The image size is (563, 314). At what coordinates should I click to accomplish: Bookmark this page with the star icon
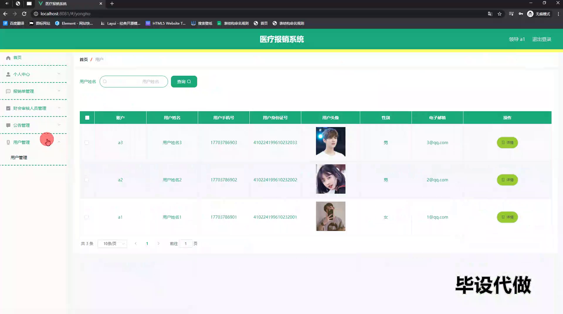[x=500, y=14]
